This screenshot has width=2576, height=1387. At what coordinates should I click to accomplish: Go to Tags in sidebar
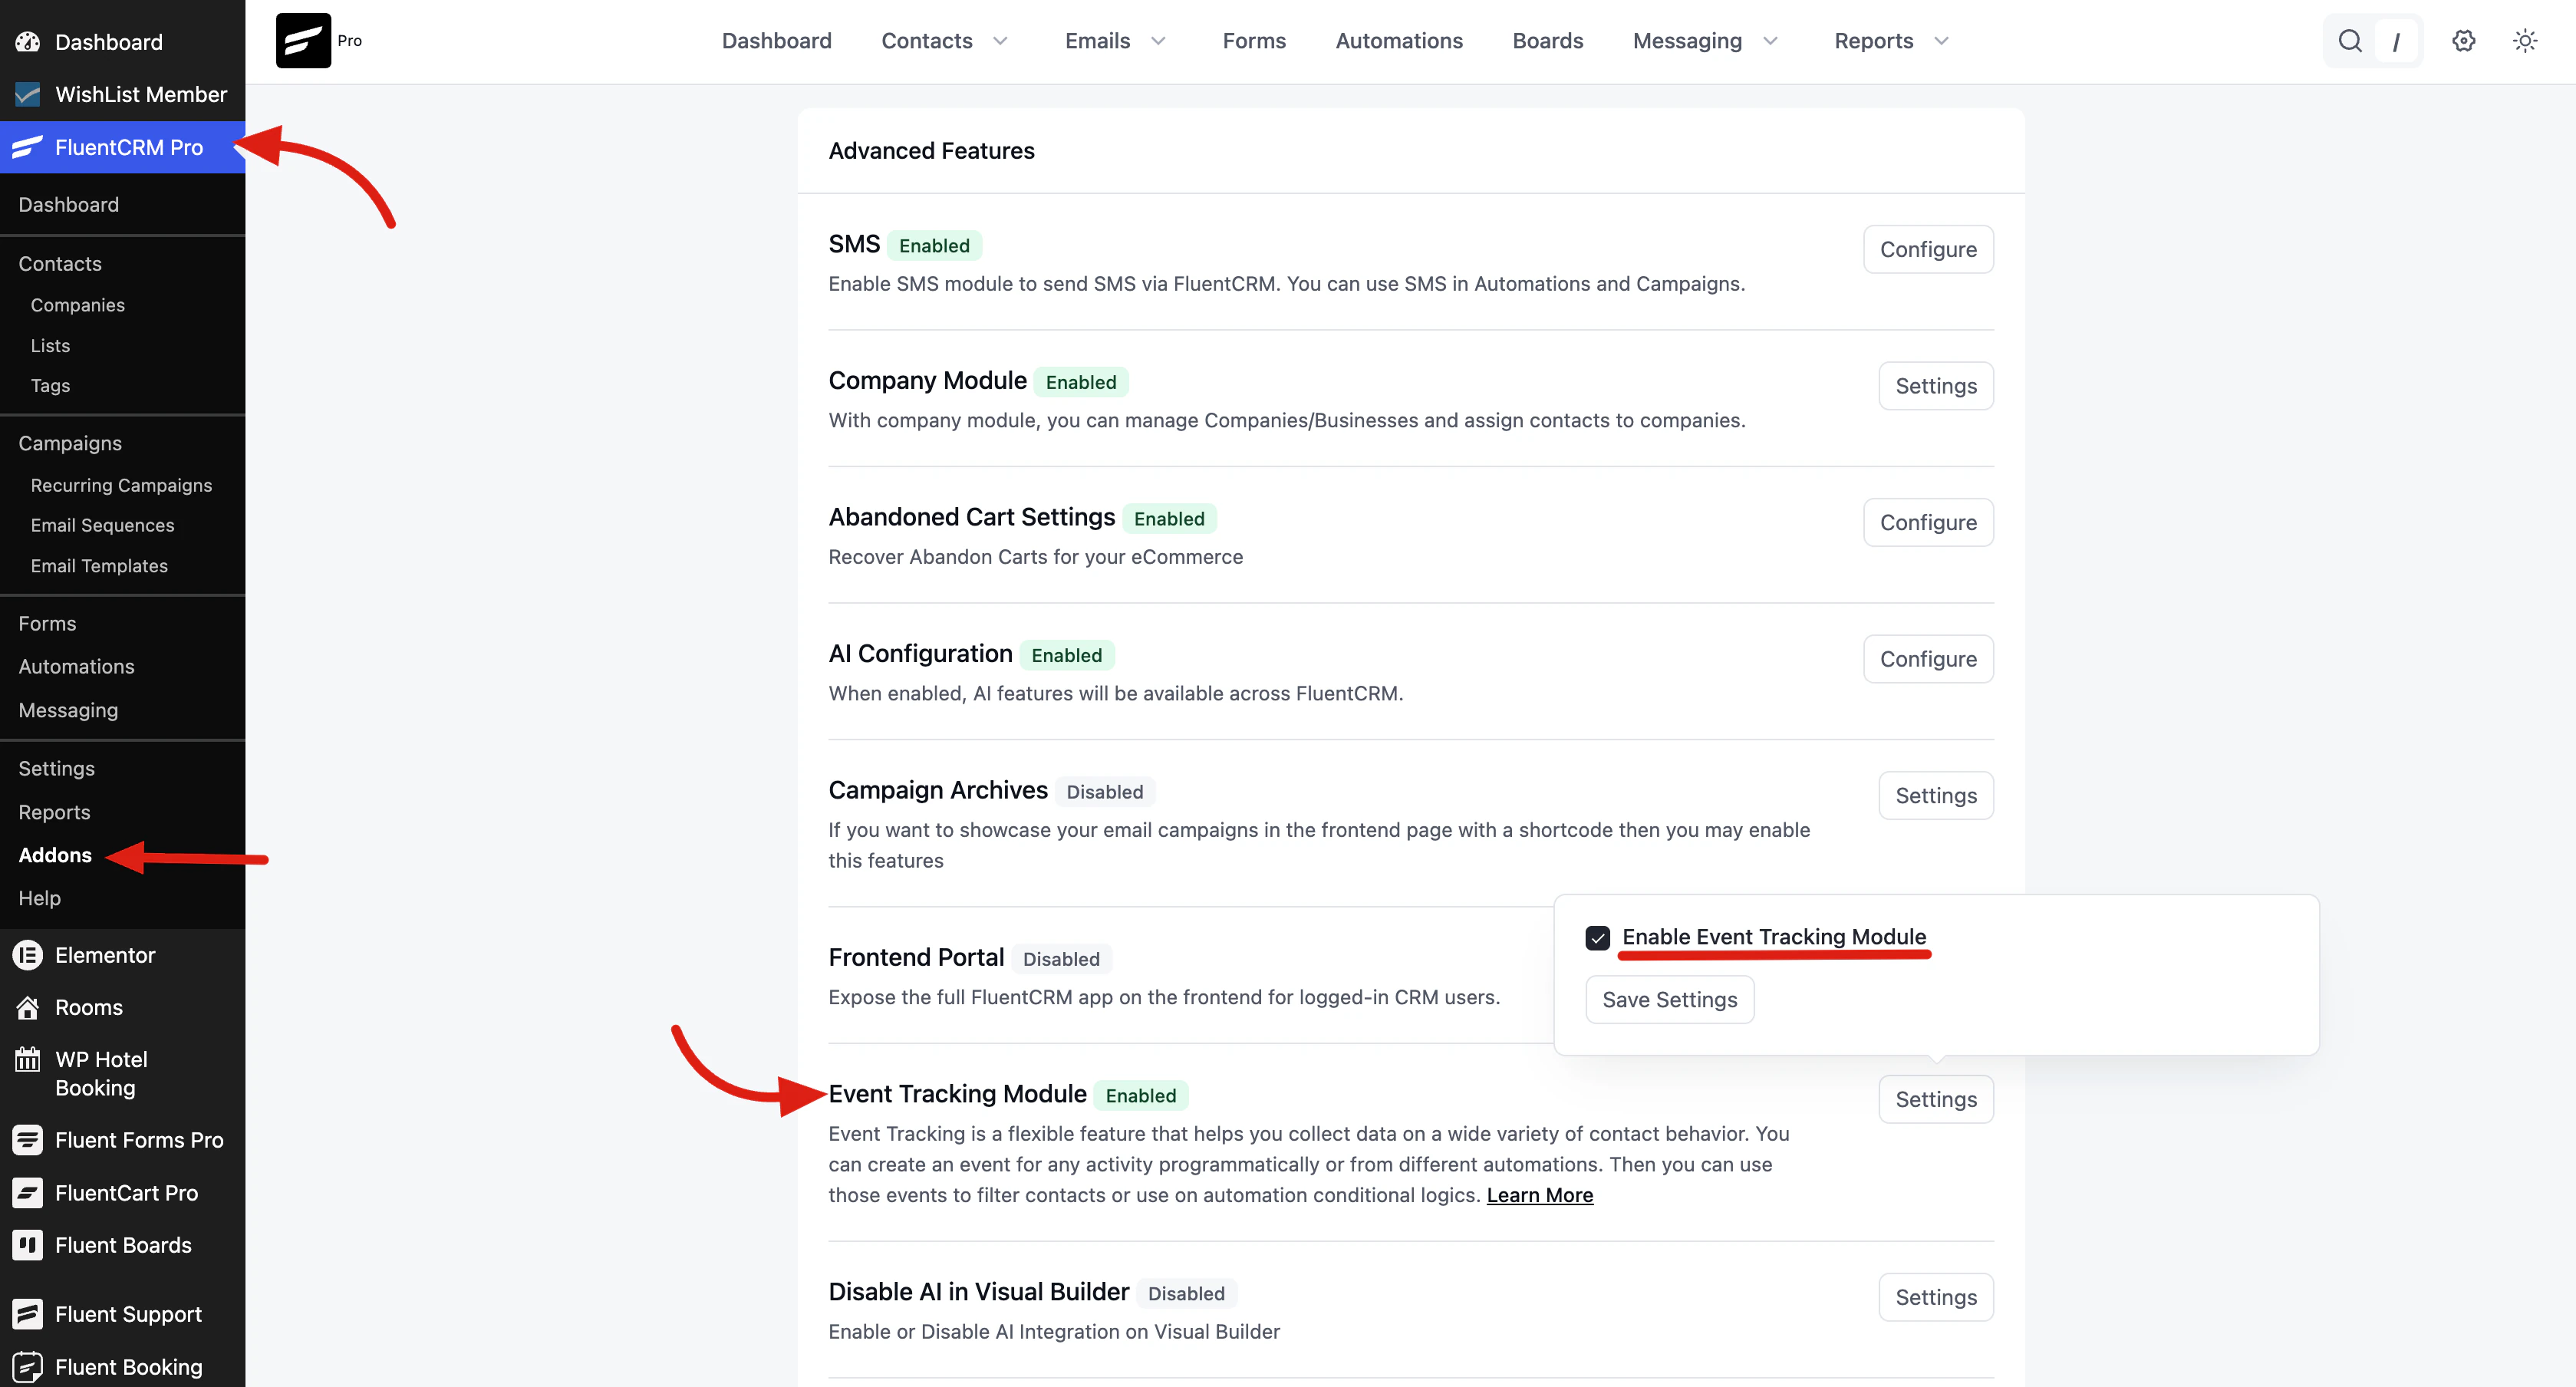click(50, 385)
